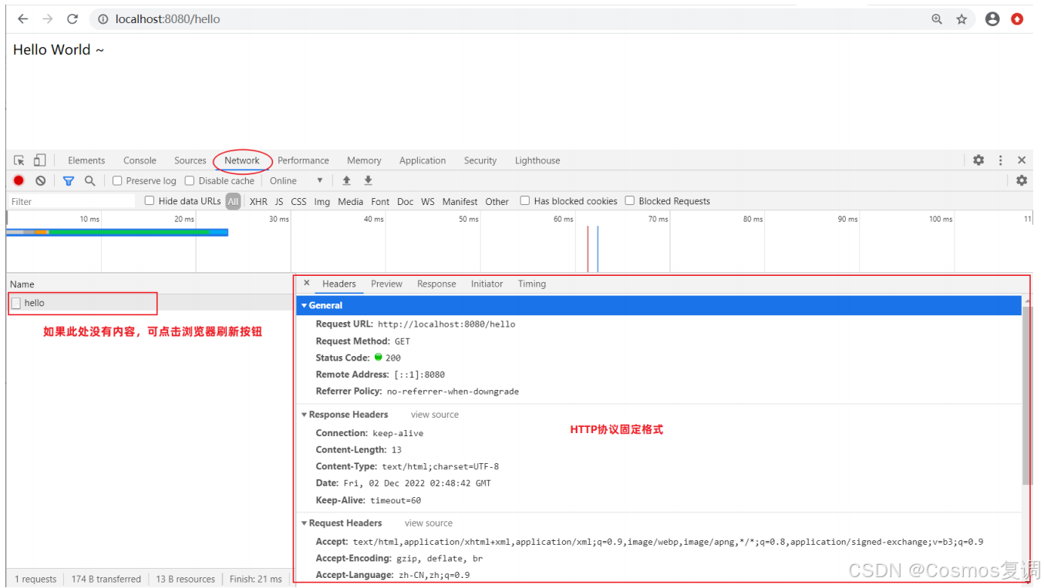Click view source next to Response Headers
The width and height of the screenshot is (1044, 588).
click(x=435, y=415)
